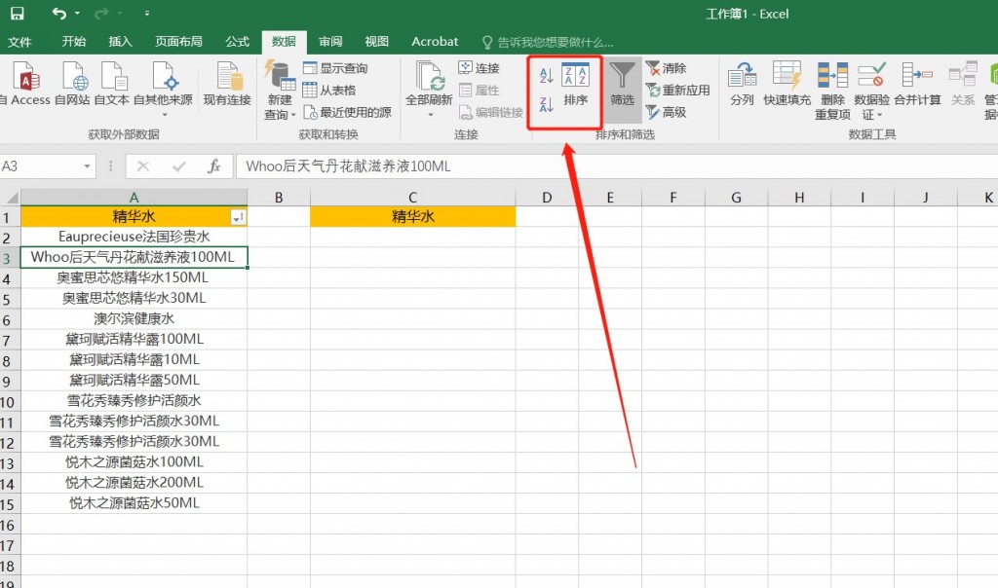The width and height of the screenshot is (998, 588).
Task: Click cell Eauprecieuse法国珍贵水
Action: (x=134, y=237)
